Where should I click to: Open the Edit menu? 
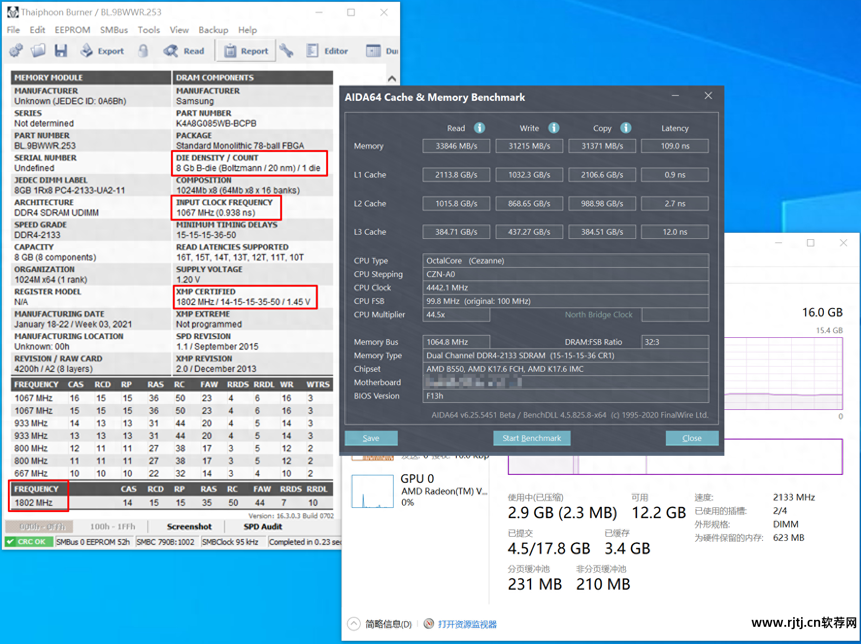37,30
